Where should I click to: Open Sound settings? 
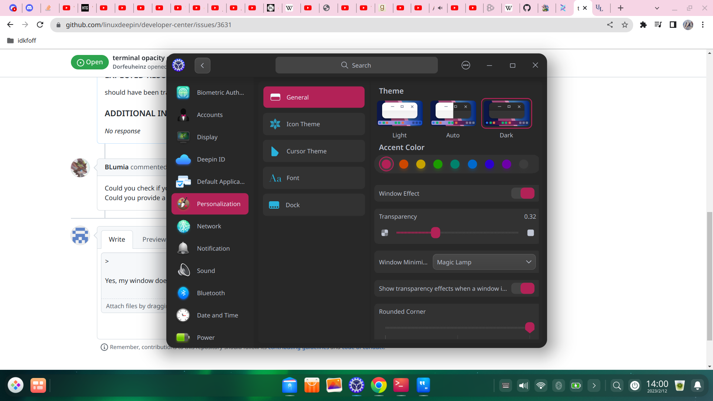[x=210, y=270]
